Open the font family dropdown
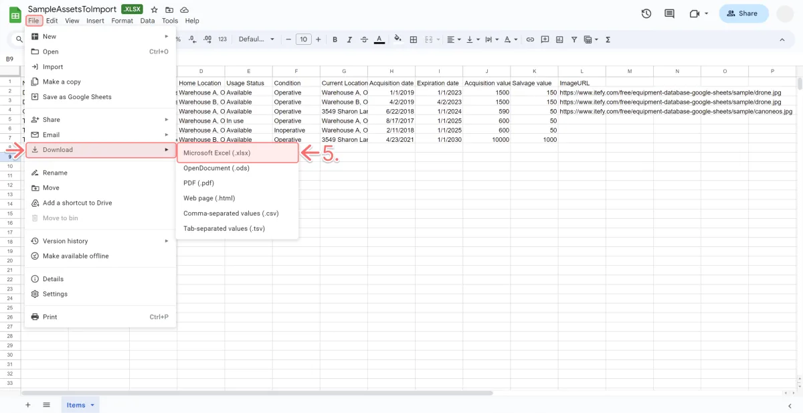The width and height of the screenshot is (803, 413). [x=256, y=39]
